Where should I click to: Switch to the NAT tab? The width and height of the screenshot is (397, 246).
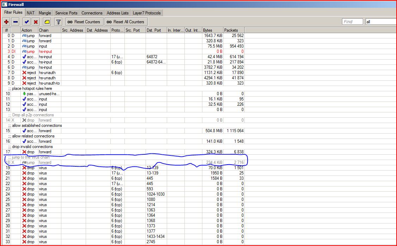[x=31, y=13]
